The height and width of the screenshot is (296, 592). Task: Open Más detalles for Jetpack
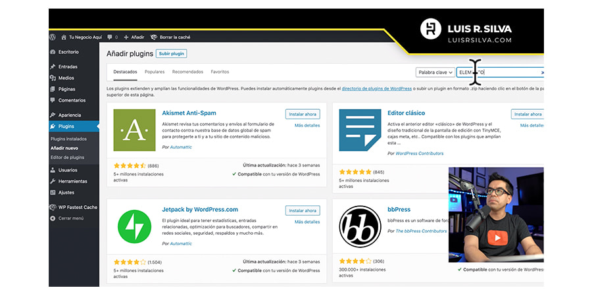tap(307, 222)
